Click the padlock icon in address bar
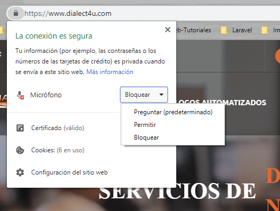This screenshot has height=211, width=280. coord(16,13)
